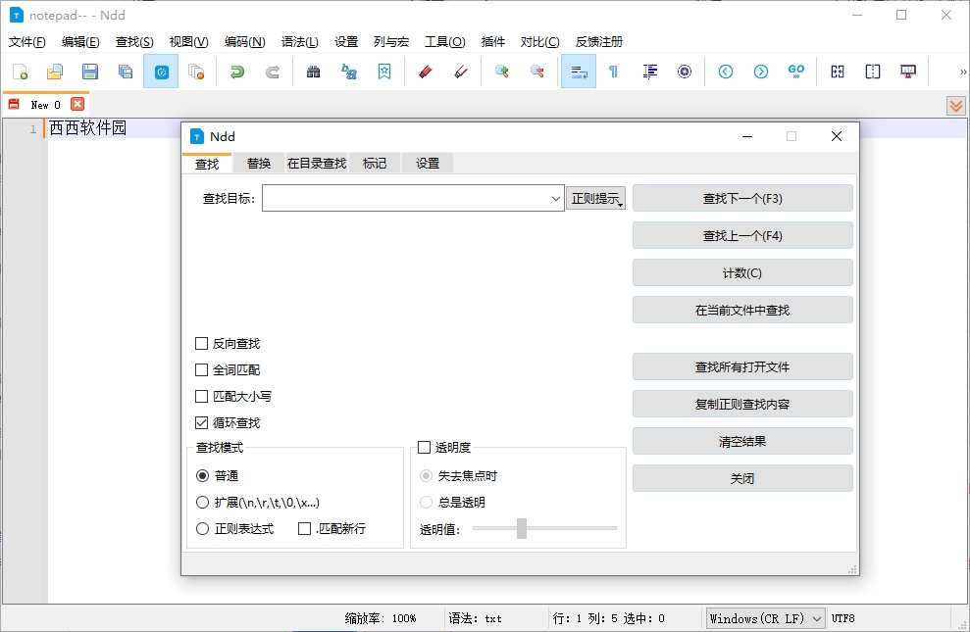
Task: Open the 正则提示 dropdown button
Action: (595, 198)
